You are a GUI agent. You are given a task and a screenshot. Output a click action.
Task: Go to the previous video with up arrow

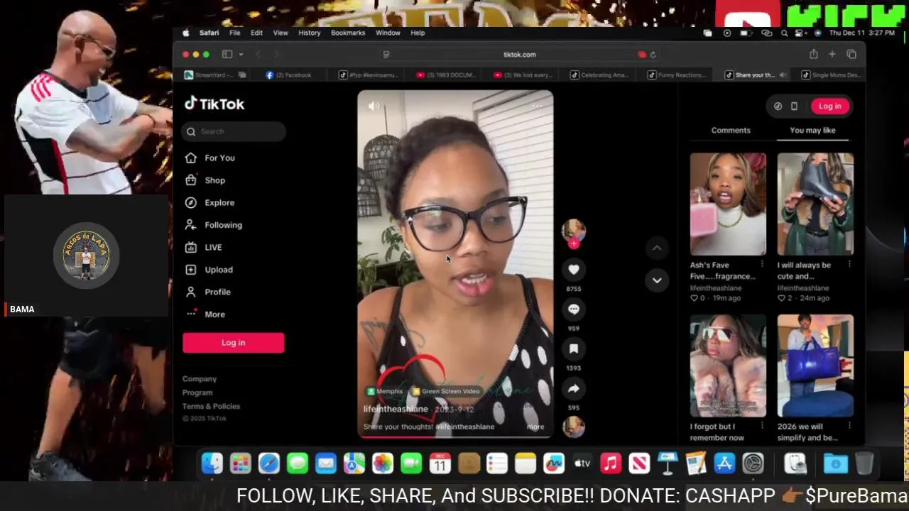click(657, 248)
